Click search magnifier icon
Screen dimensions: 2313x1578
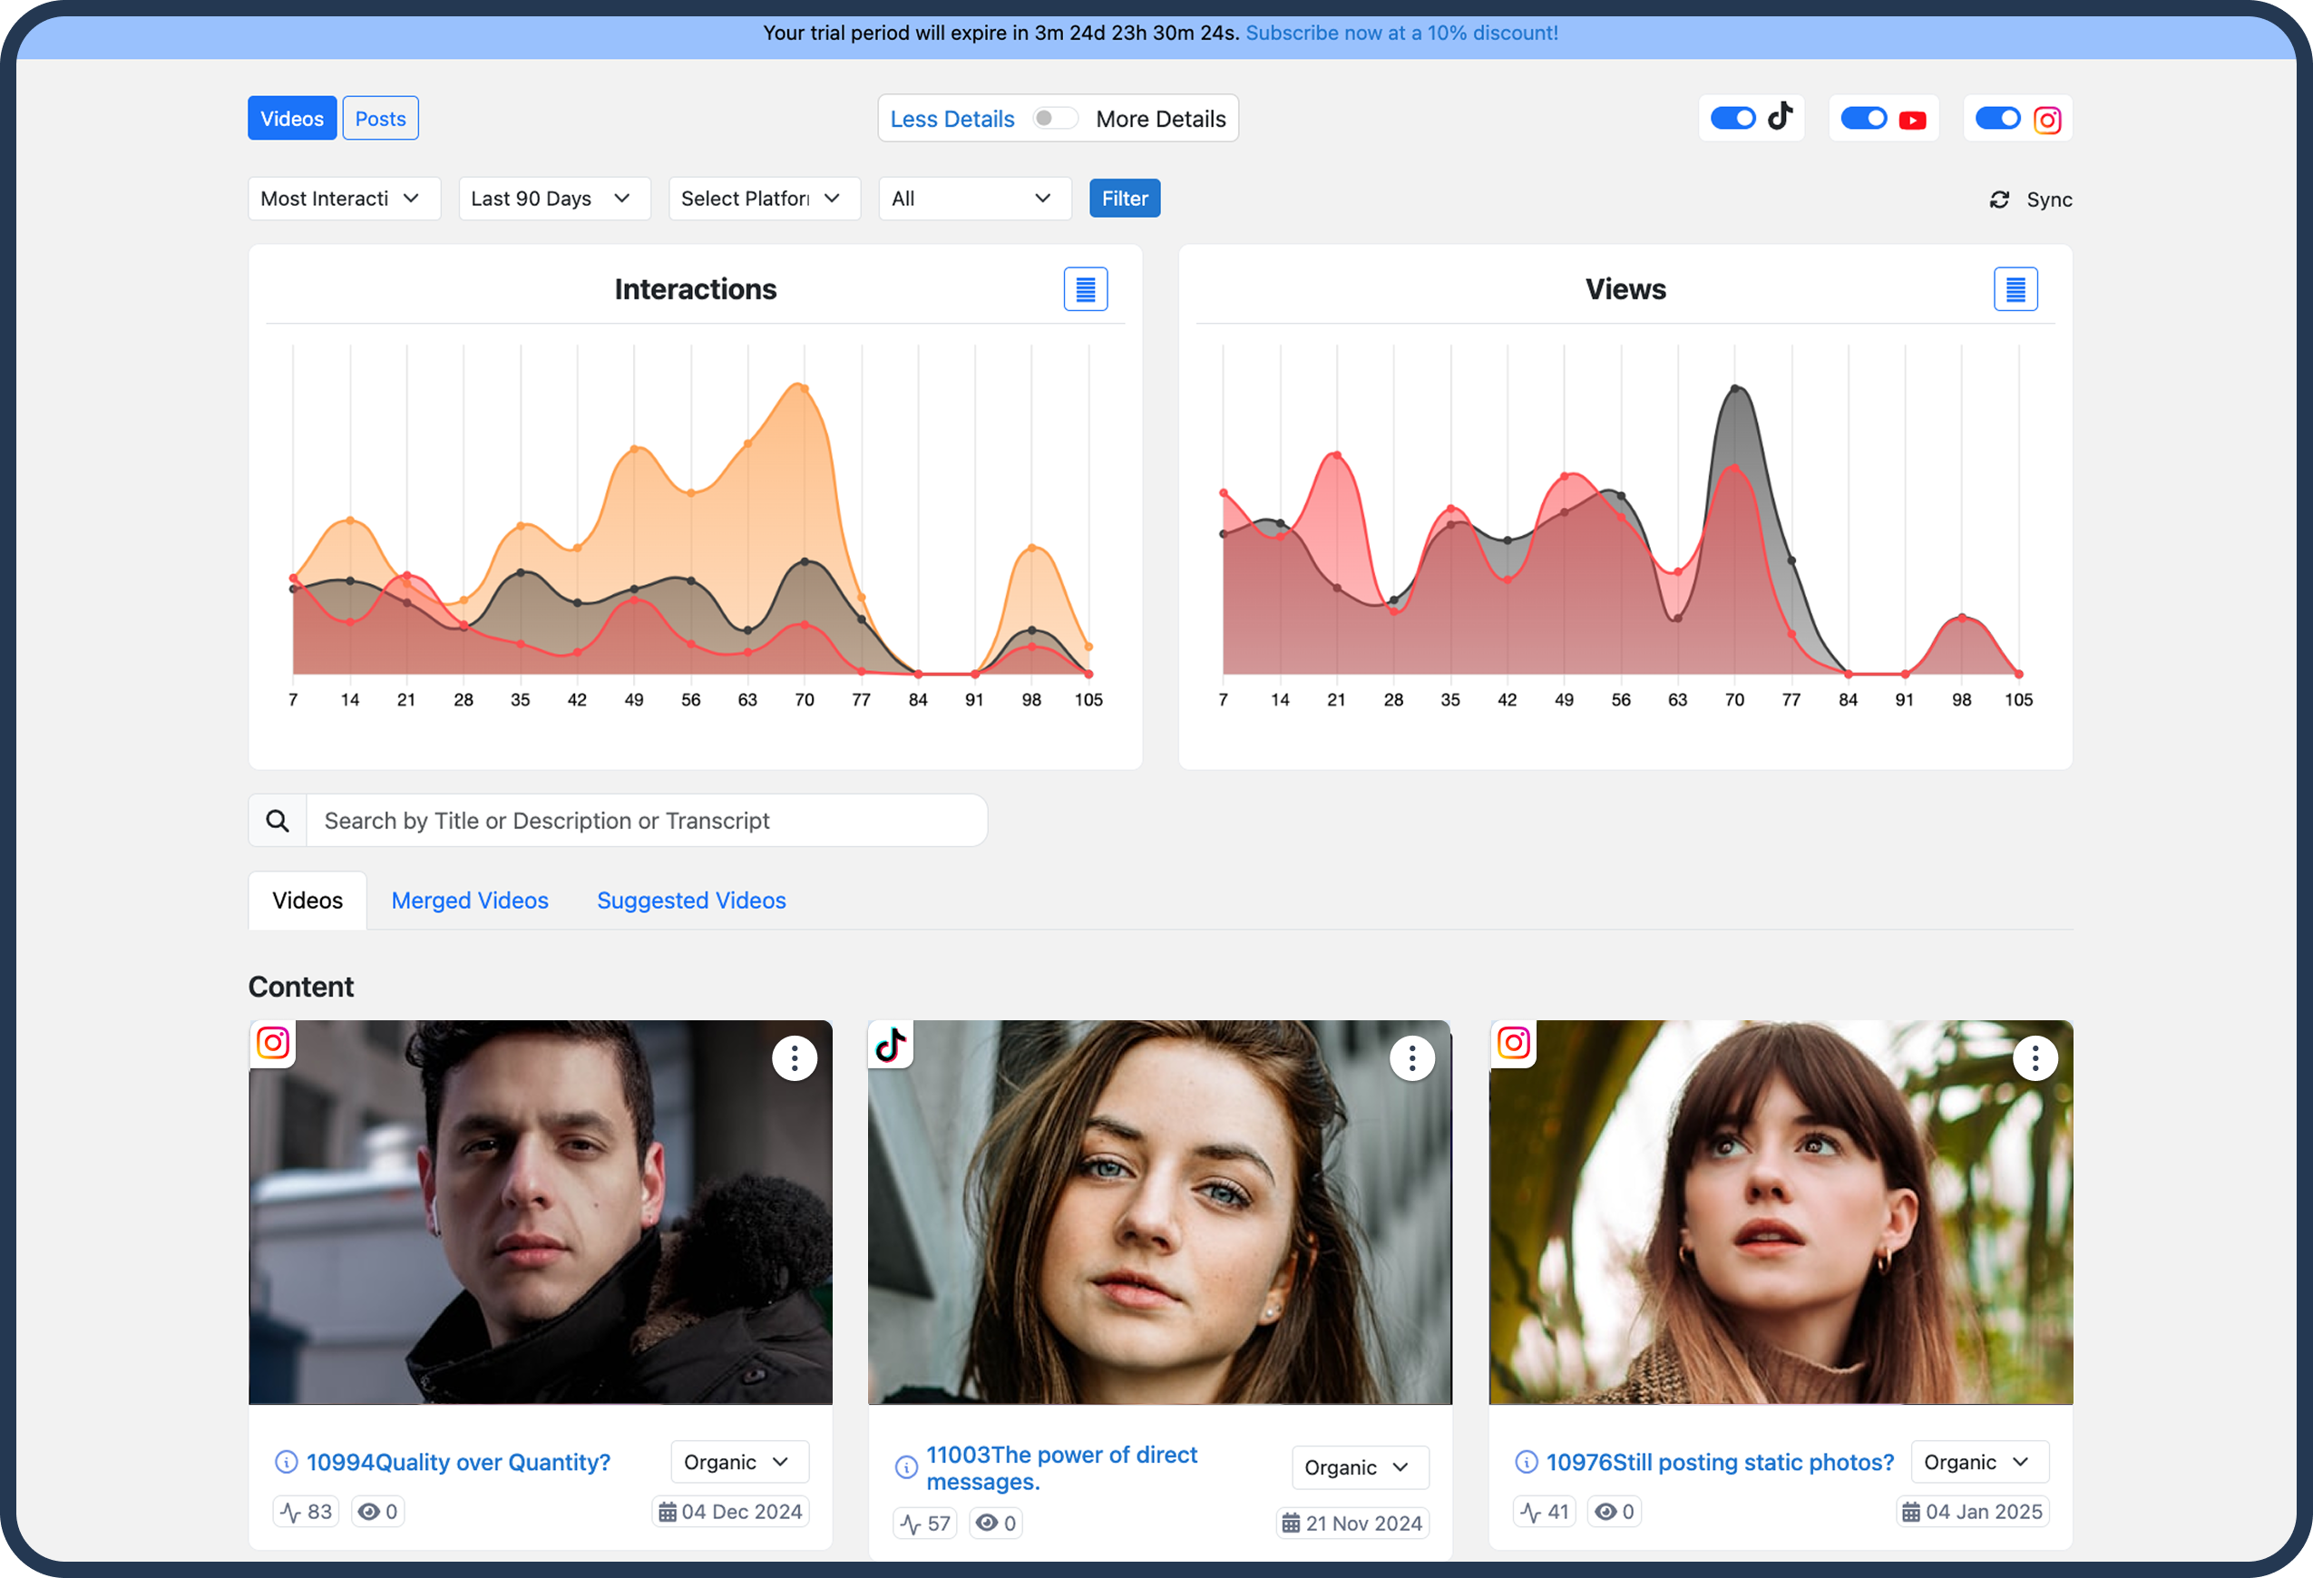pyautogui.click(x=278, y=821)
